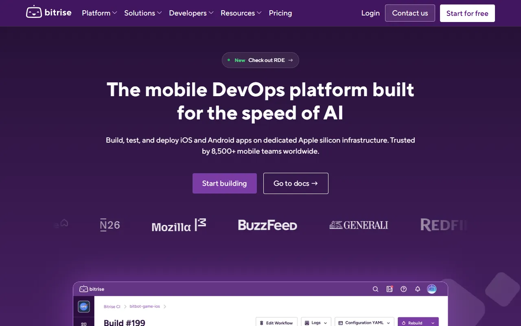Click the Edit Workflow button
This screenshot has height=326, width=521.
click(x=276, y=322)
